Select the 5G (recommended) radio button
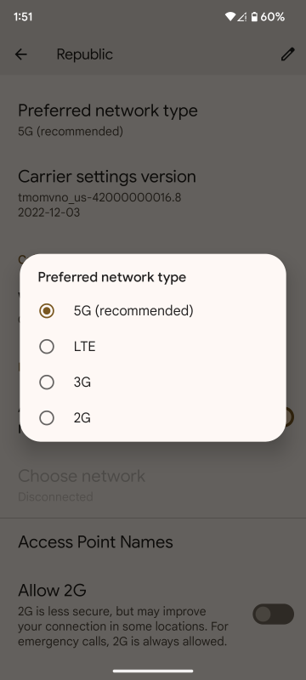 coord(47,311)
